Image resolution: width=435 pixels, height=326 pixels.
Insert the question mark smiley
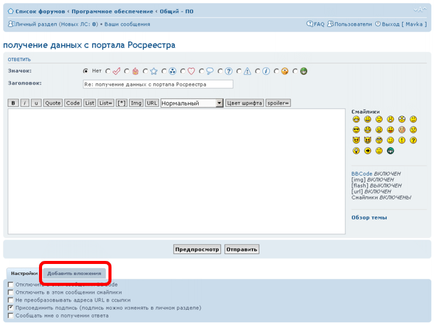[x=413, y=140]
